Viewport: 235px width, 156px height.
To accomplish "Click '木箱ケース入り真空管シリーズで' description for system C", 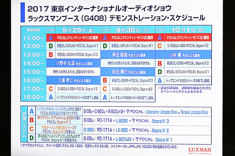I will pyautogui.click(x=59, y=127).
